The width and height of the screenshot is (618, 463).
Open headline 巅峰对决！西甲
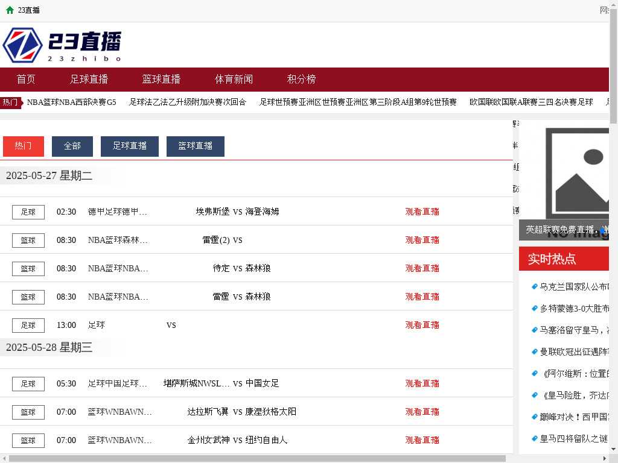575,417
